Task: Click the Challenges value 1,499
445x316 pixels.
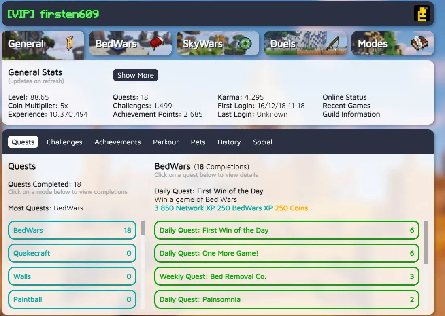Action: click(x=163, y=106)
